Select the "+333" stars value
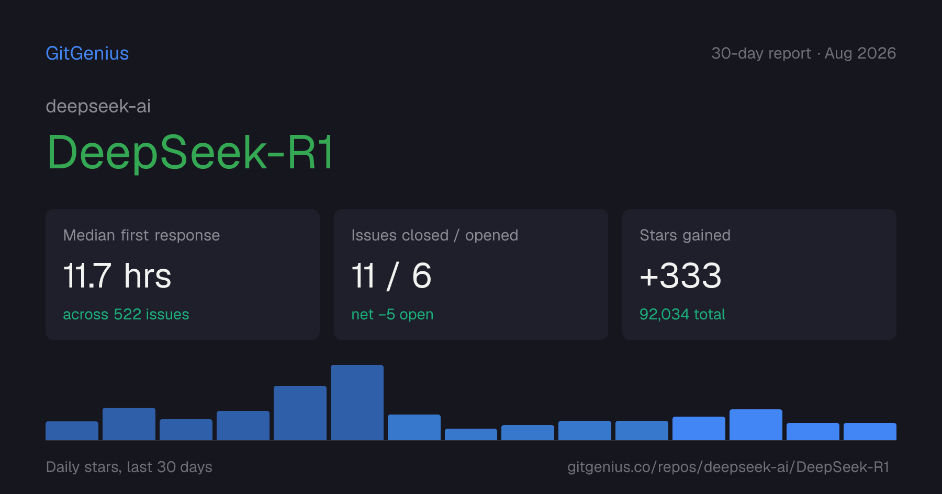Image resolution: width=942 pixels, height=494 pixels. coord(681,275)
